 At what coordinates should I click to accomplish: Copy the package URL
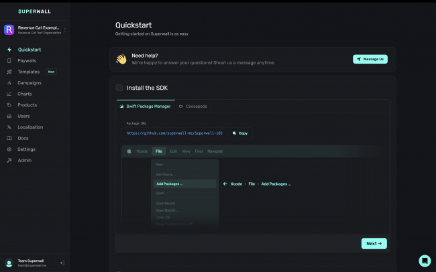pyautogui.click(x=240, y=133)
